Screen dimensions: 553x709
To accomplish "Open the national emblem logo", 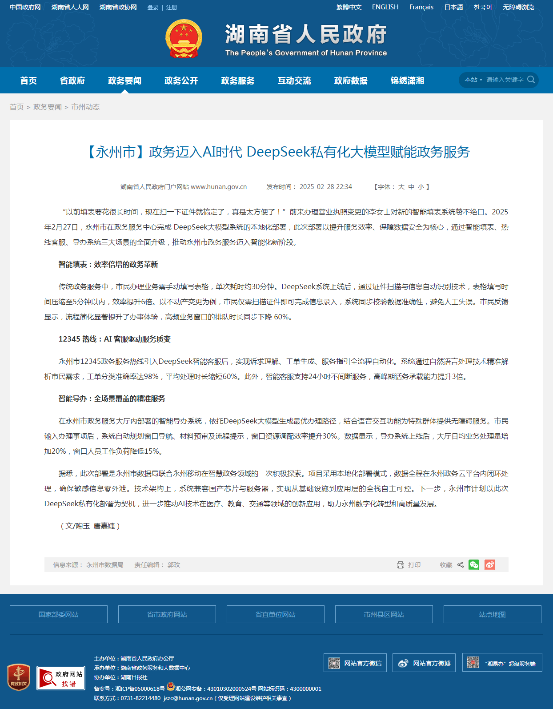I will click(184, 39).
